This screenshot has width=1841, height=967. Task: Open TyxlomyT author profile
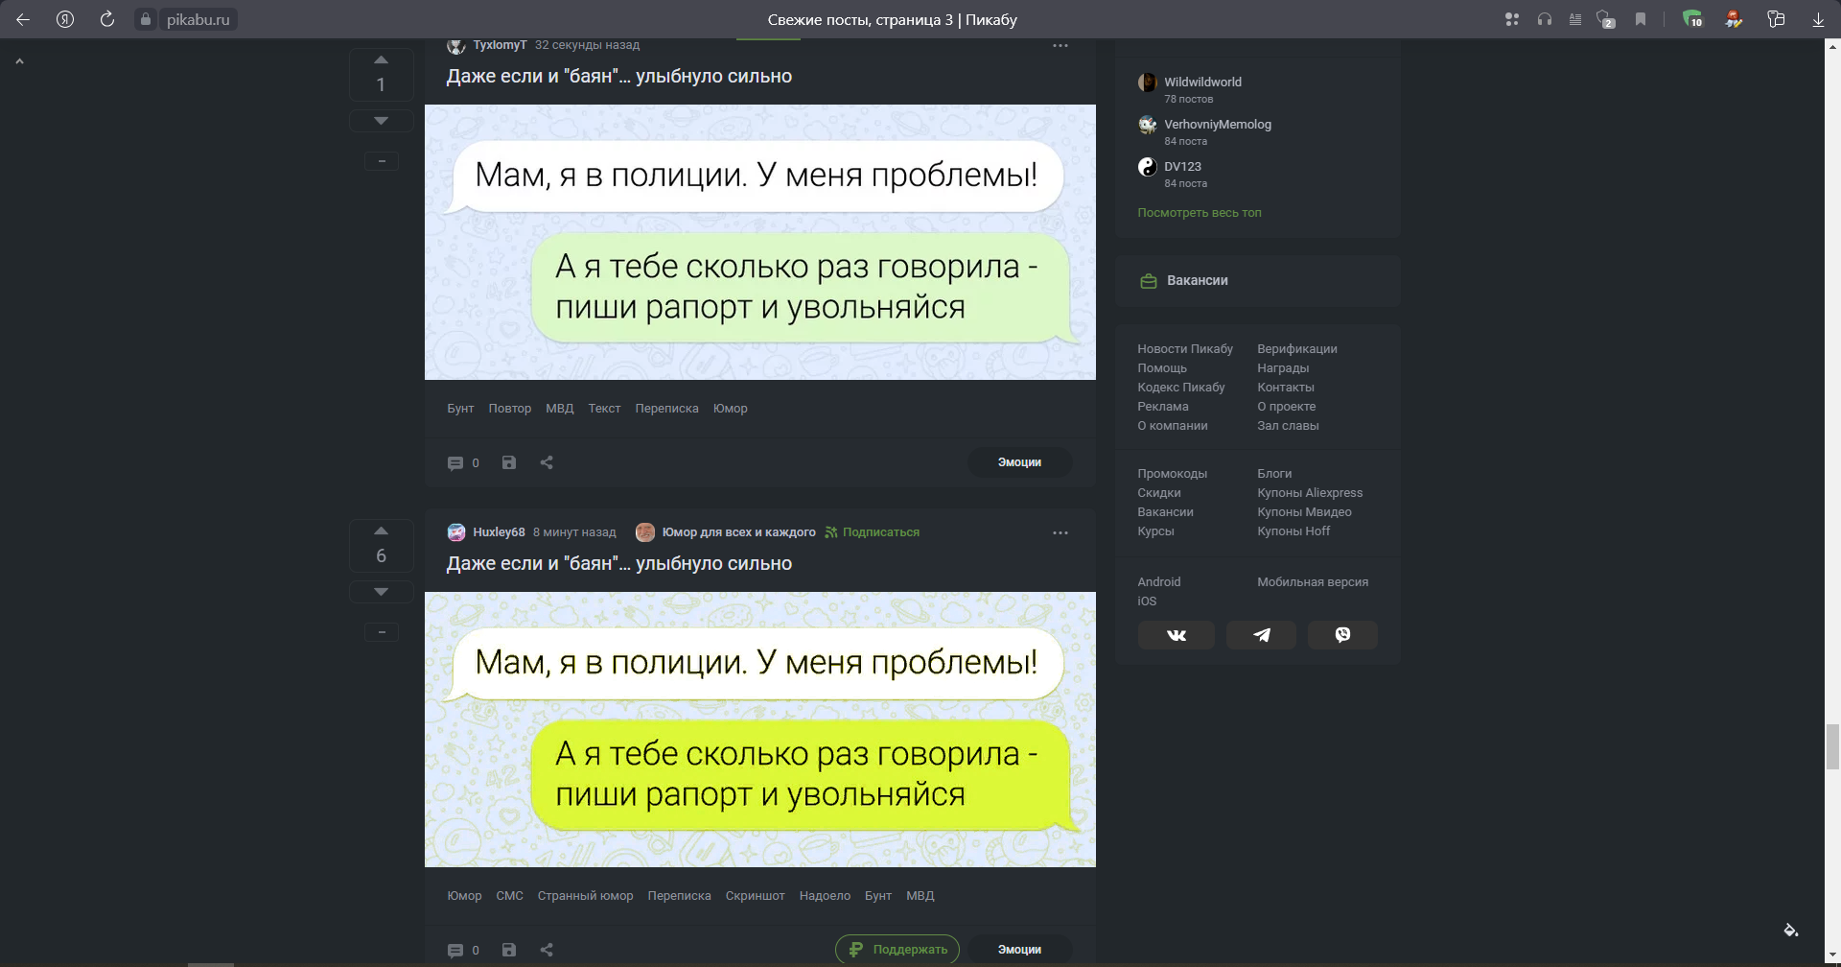click(x=500, y=45)
